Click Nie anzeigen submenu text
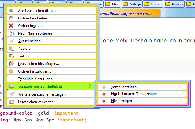Screen dimensions: 195x129 [x=121, y=101]
